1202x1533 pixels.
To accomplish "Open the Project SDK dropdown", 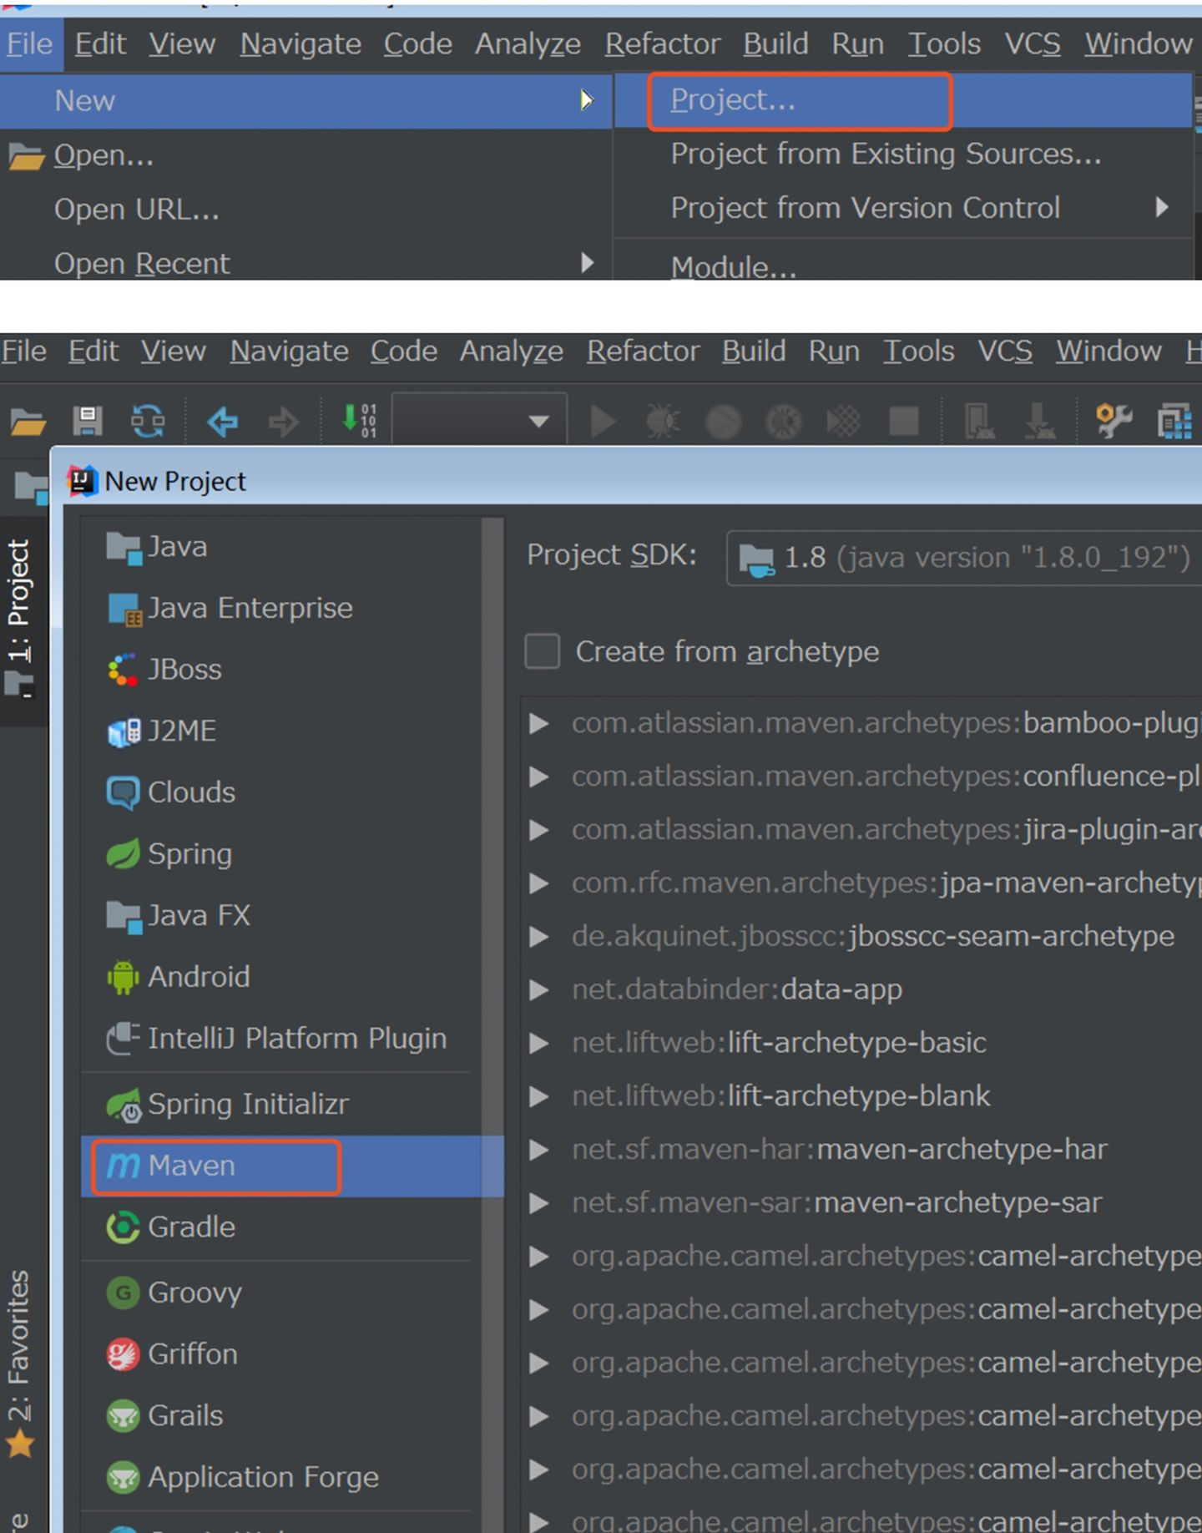I will pyautogui.click(x=964, y=558).
